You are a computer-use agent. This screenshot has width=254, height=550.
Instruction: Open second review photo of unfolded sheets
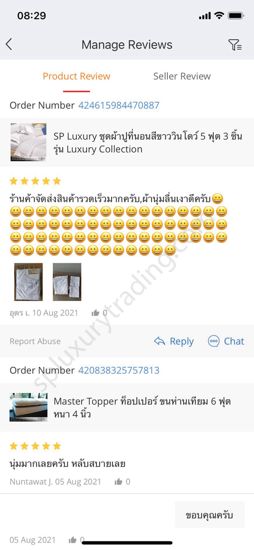pos(67,282)
